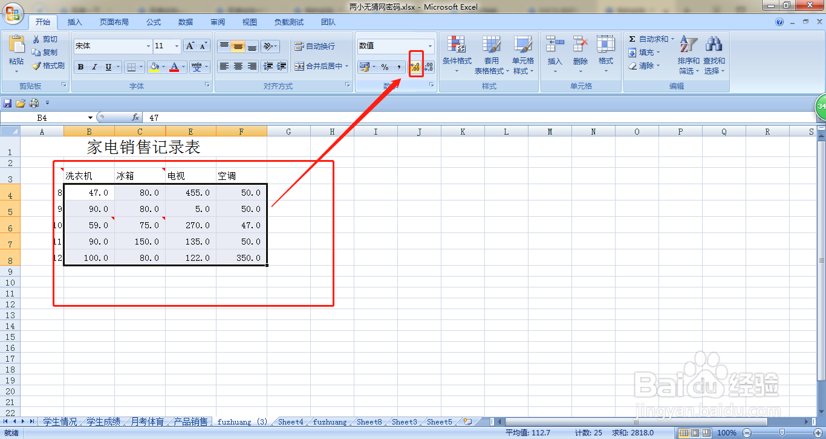Save using quick access floppy icon
This screenshot has width=826, height=439.
coord(7,103)
